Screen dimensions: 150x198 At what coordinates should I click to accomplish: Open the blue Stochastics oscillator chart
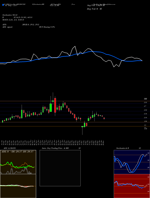point(132,162)
